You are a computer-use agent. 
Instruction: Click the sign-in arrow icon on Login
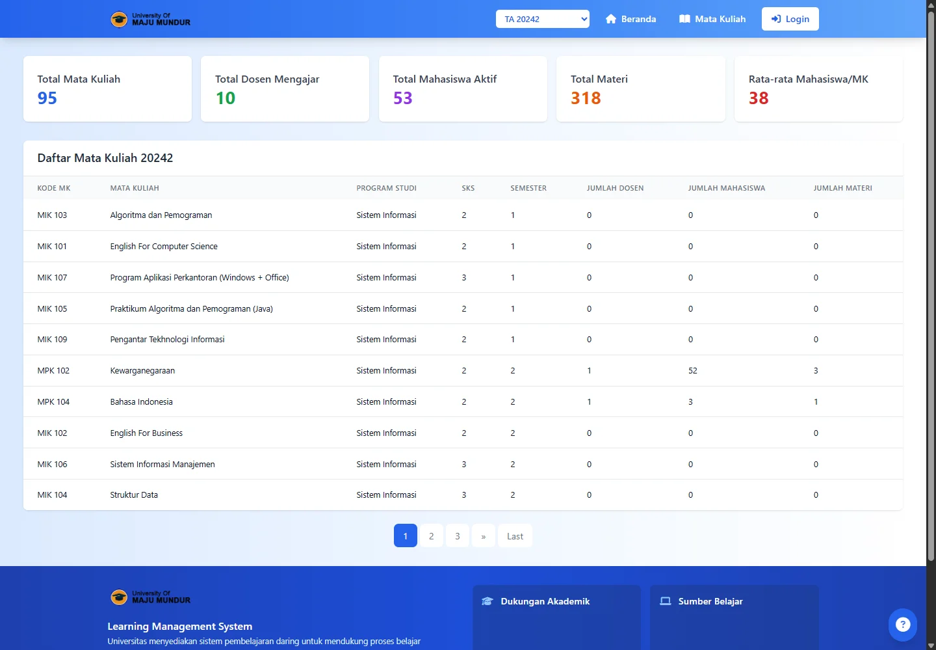click(776, 19)
